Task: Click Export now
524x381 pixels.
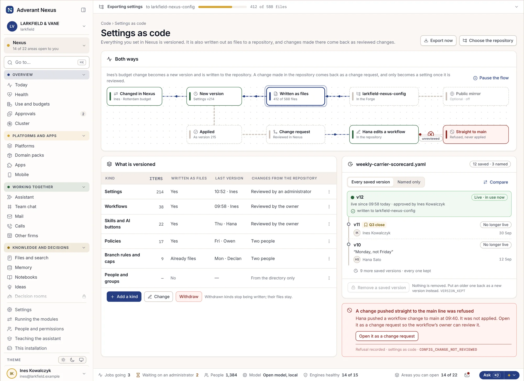Action: (438, 41)
